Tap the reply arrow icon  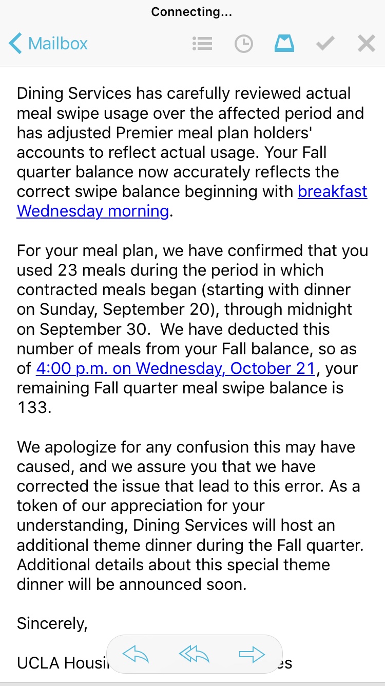pyautogui.click(x=136, y=654)
